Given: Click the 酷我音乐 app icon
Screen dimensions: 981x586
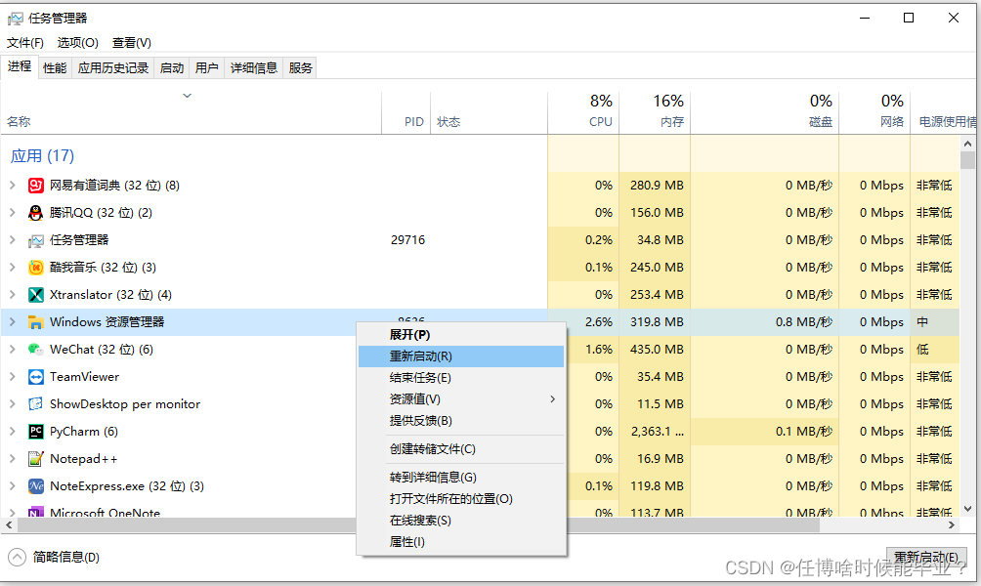Looking at the screenshot, I should (35, 267).
